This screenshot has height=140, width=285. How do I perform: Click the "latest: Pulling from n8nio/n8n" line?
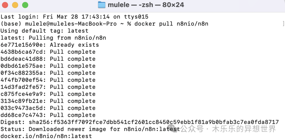click(53, 38)
